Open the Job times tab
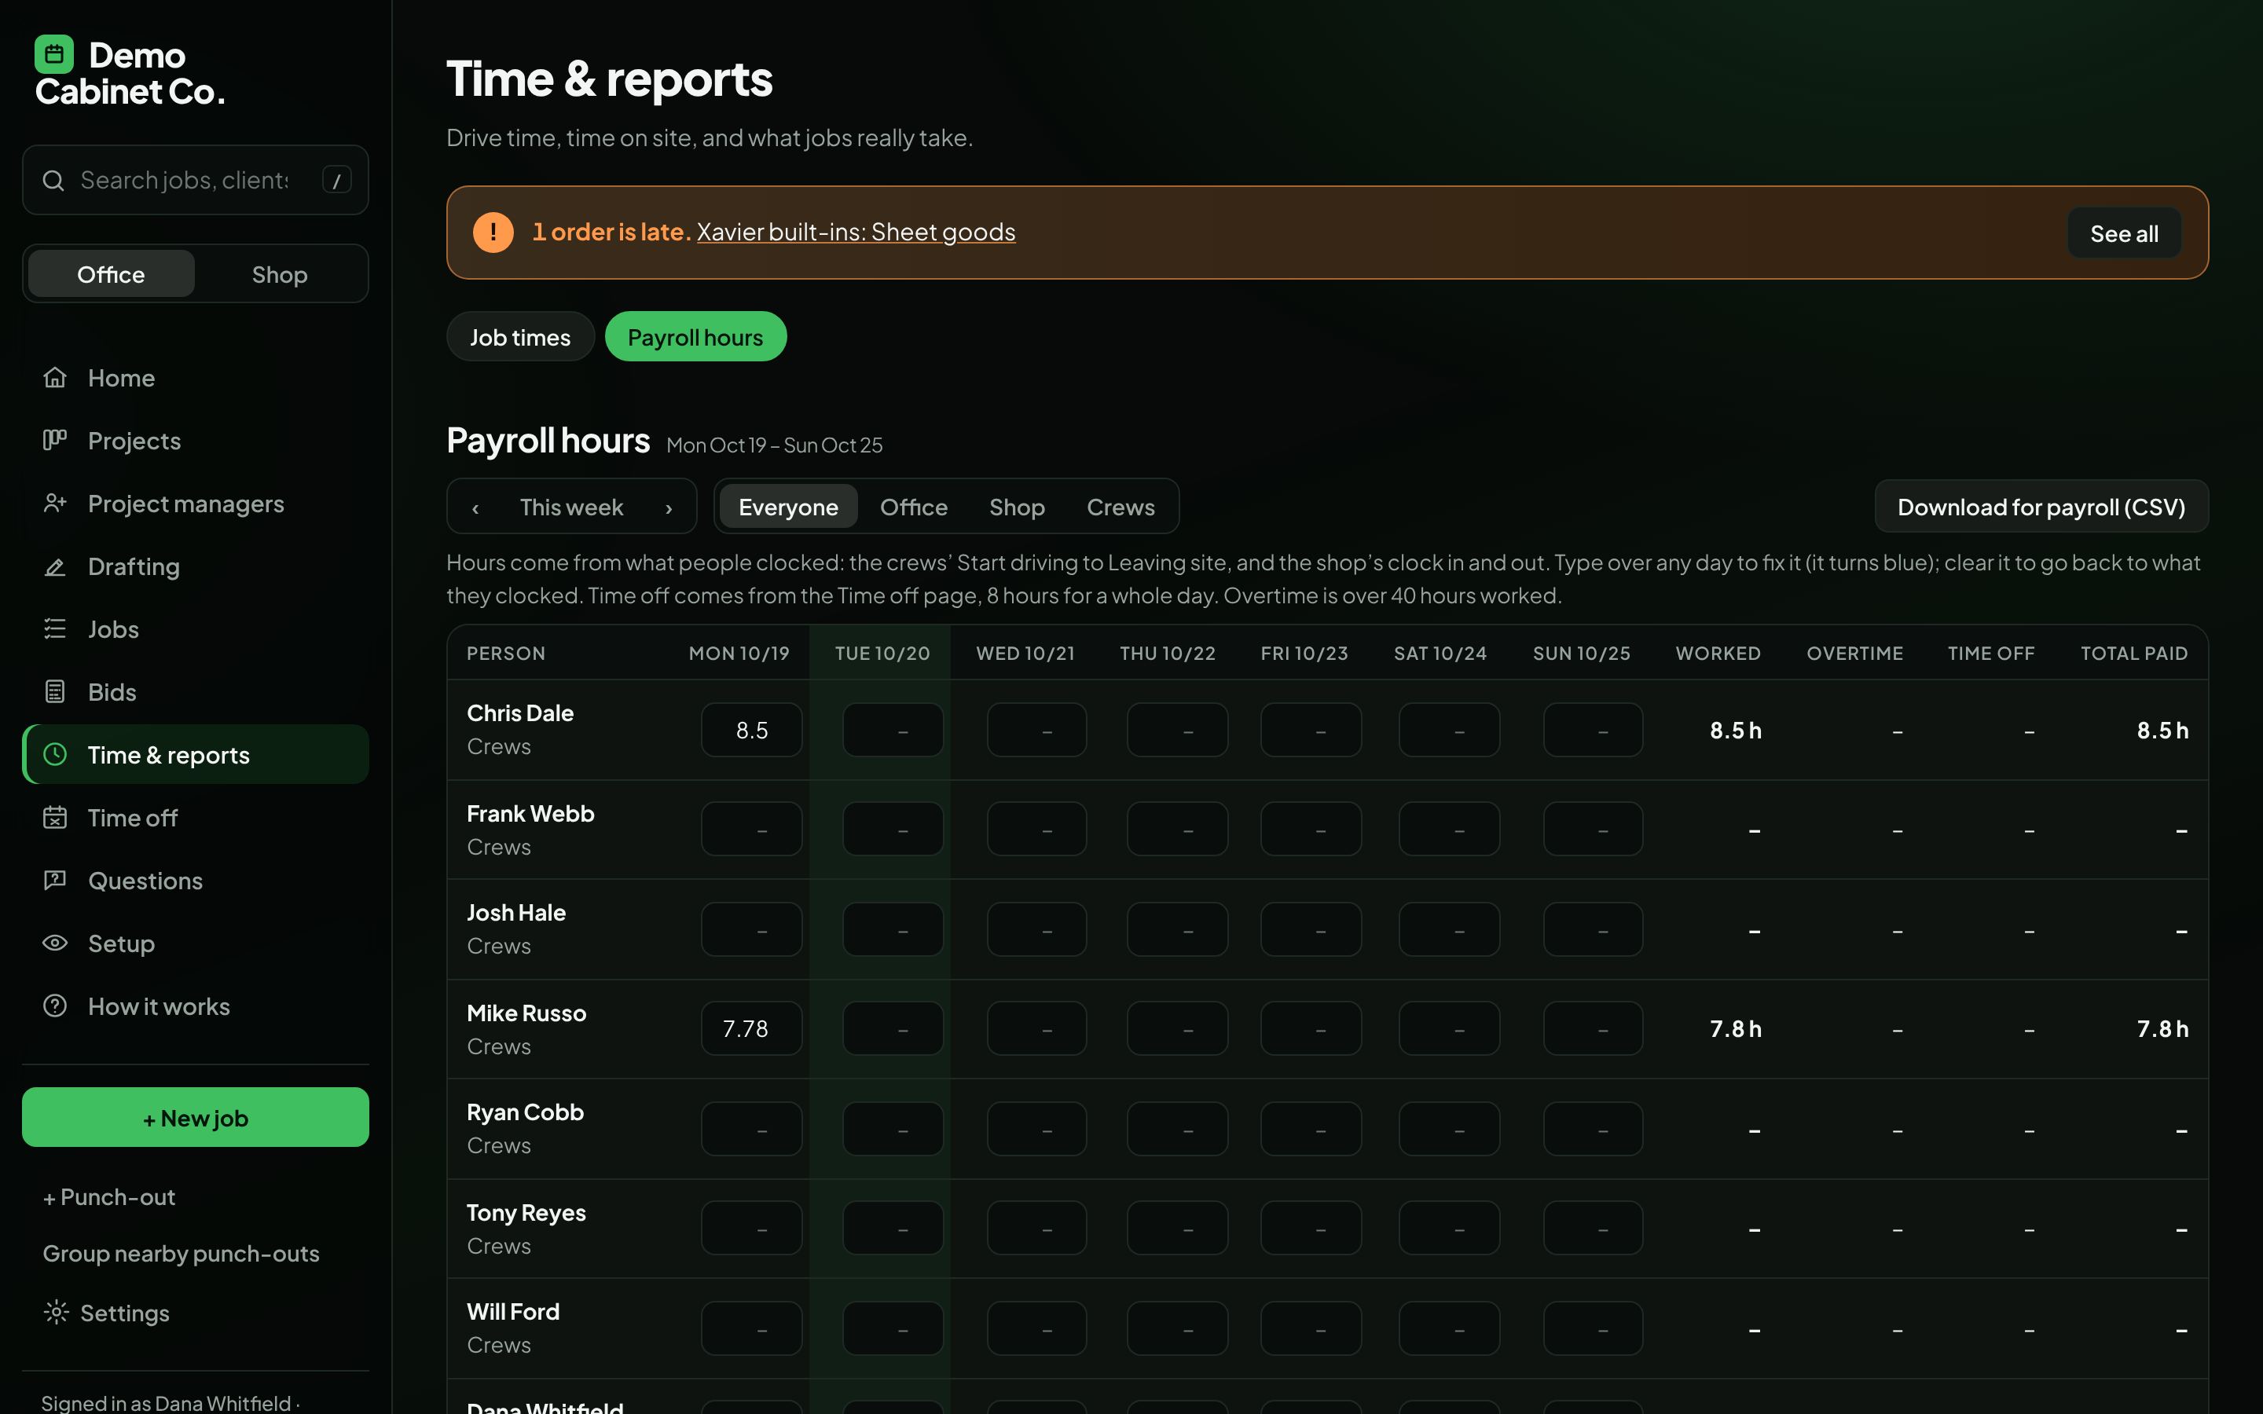 pos(520,337)
